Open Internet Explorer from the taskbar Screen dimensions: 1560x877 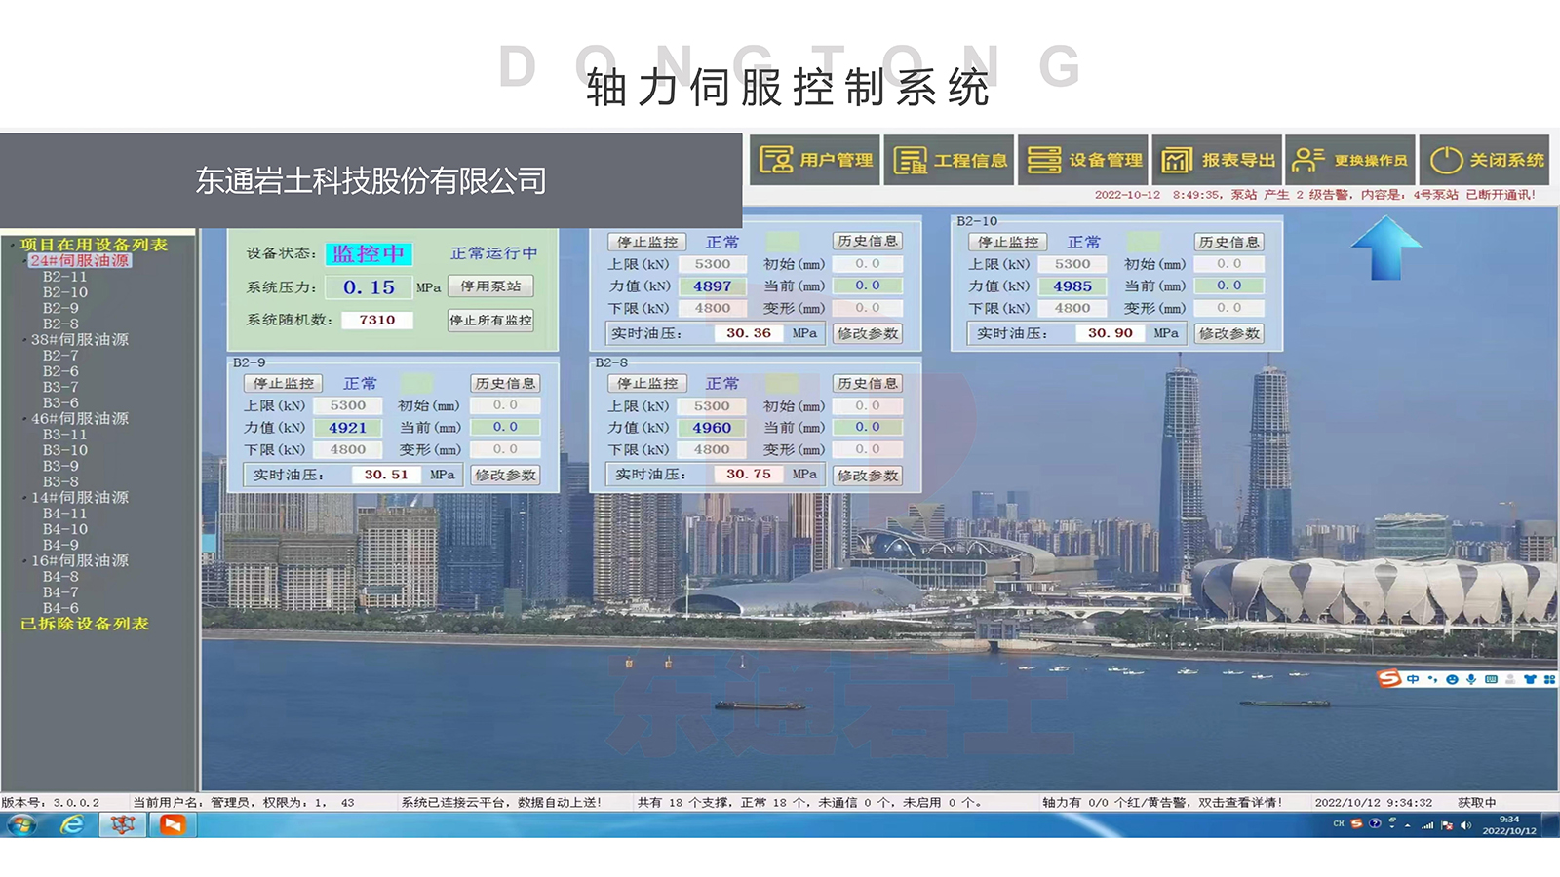point(71,825)
